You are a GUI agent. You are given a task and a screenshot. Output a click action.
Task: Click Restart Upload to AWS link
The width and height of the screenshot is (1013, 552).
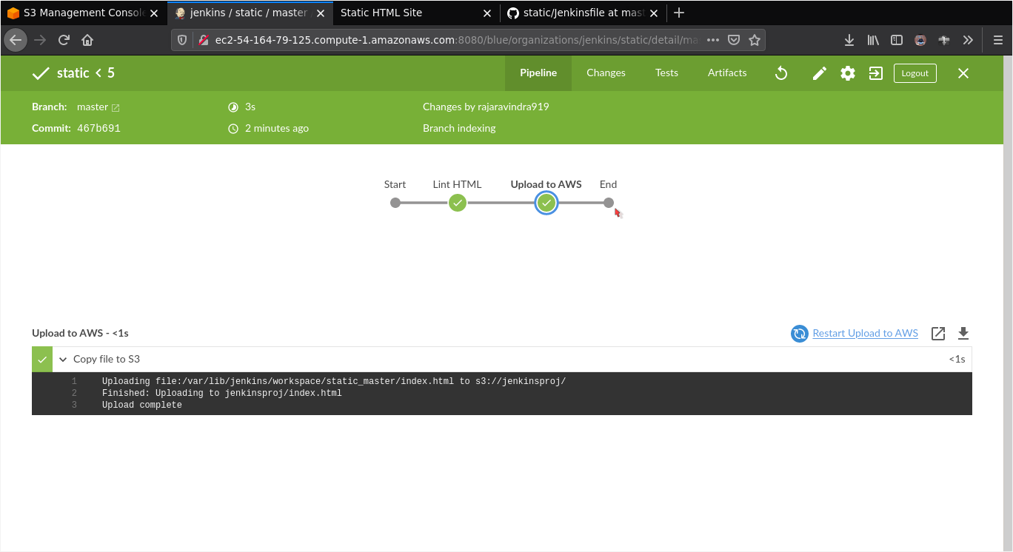pyautogui.click(x=865, y=333)
